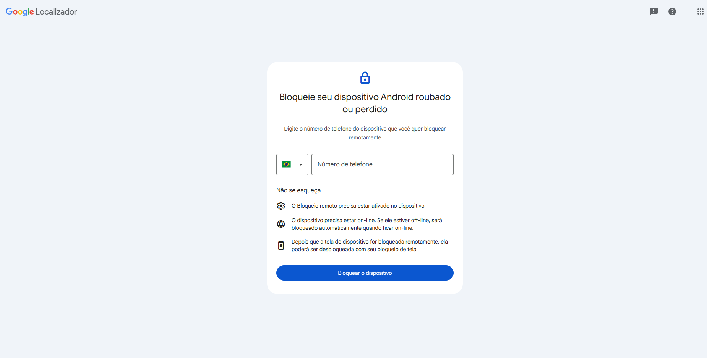Viewport: 707px width, 358px height.
Task: Click the help question mark icon
Action: [673, 11]
